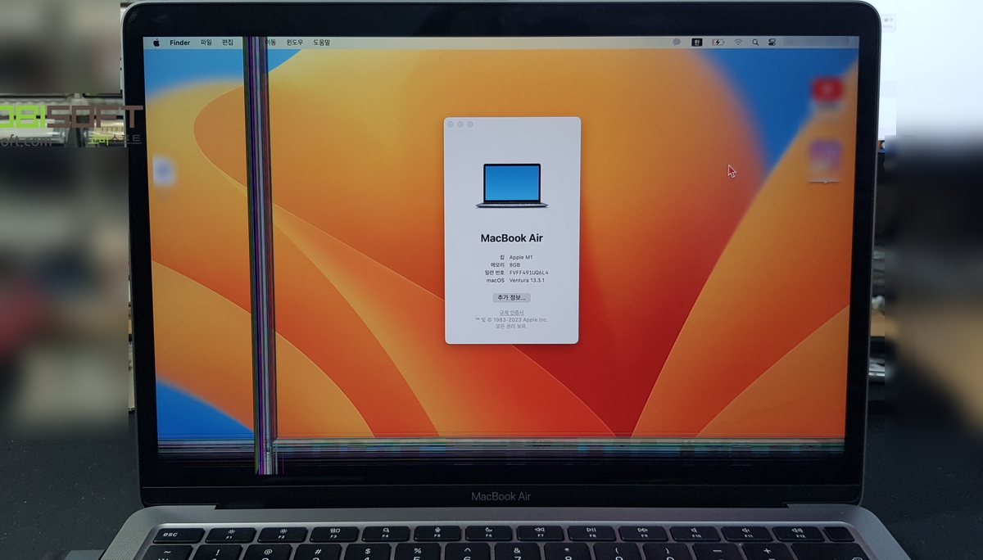Open the 규제 인증서 link

512,312
